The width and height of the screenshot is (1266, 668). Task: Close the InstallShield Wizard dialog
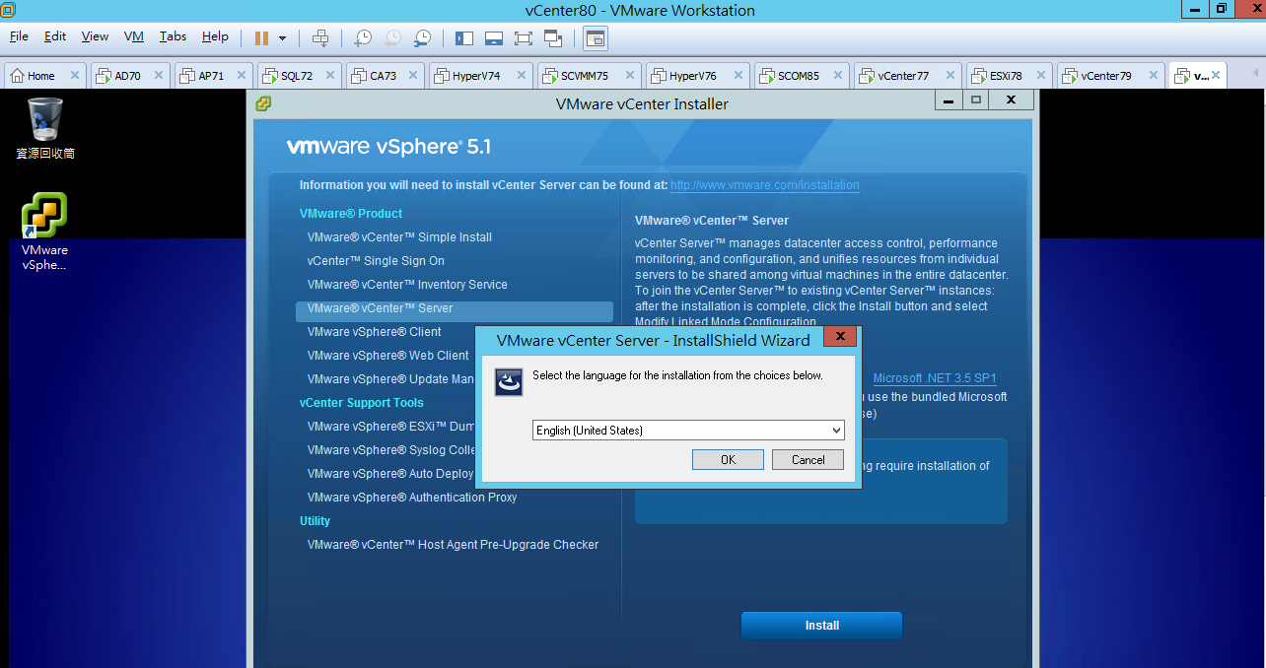pyautogui.click(x=839, y=337)
